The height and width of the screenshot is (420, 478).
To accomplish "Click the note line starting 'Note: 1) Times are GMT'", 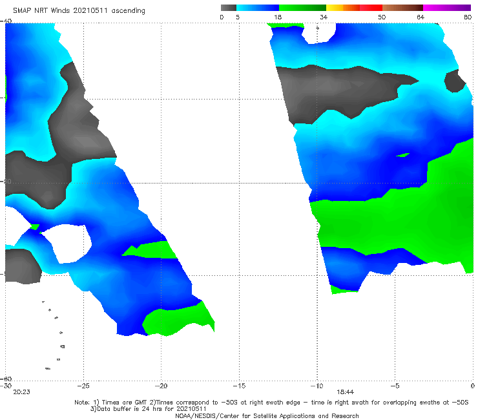I will pos(271,403).
